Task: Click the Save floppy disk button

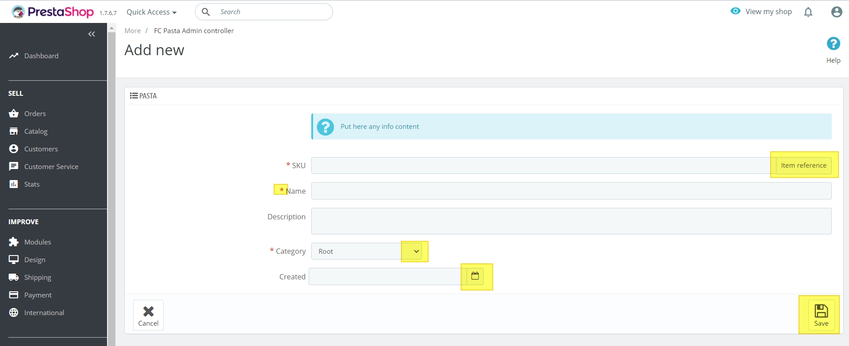Action: click(x=821, y=315)
